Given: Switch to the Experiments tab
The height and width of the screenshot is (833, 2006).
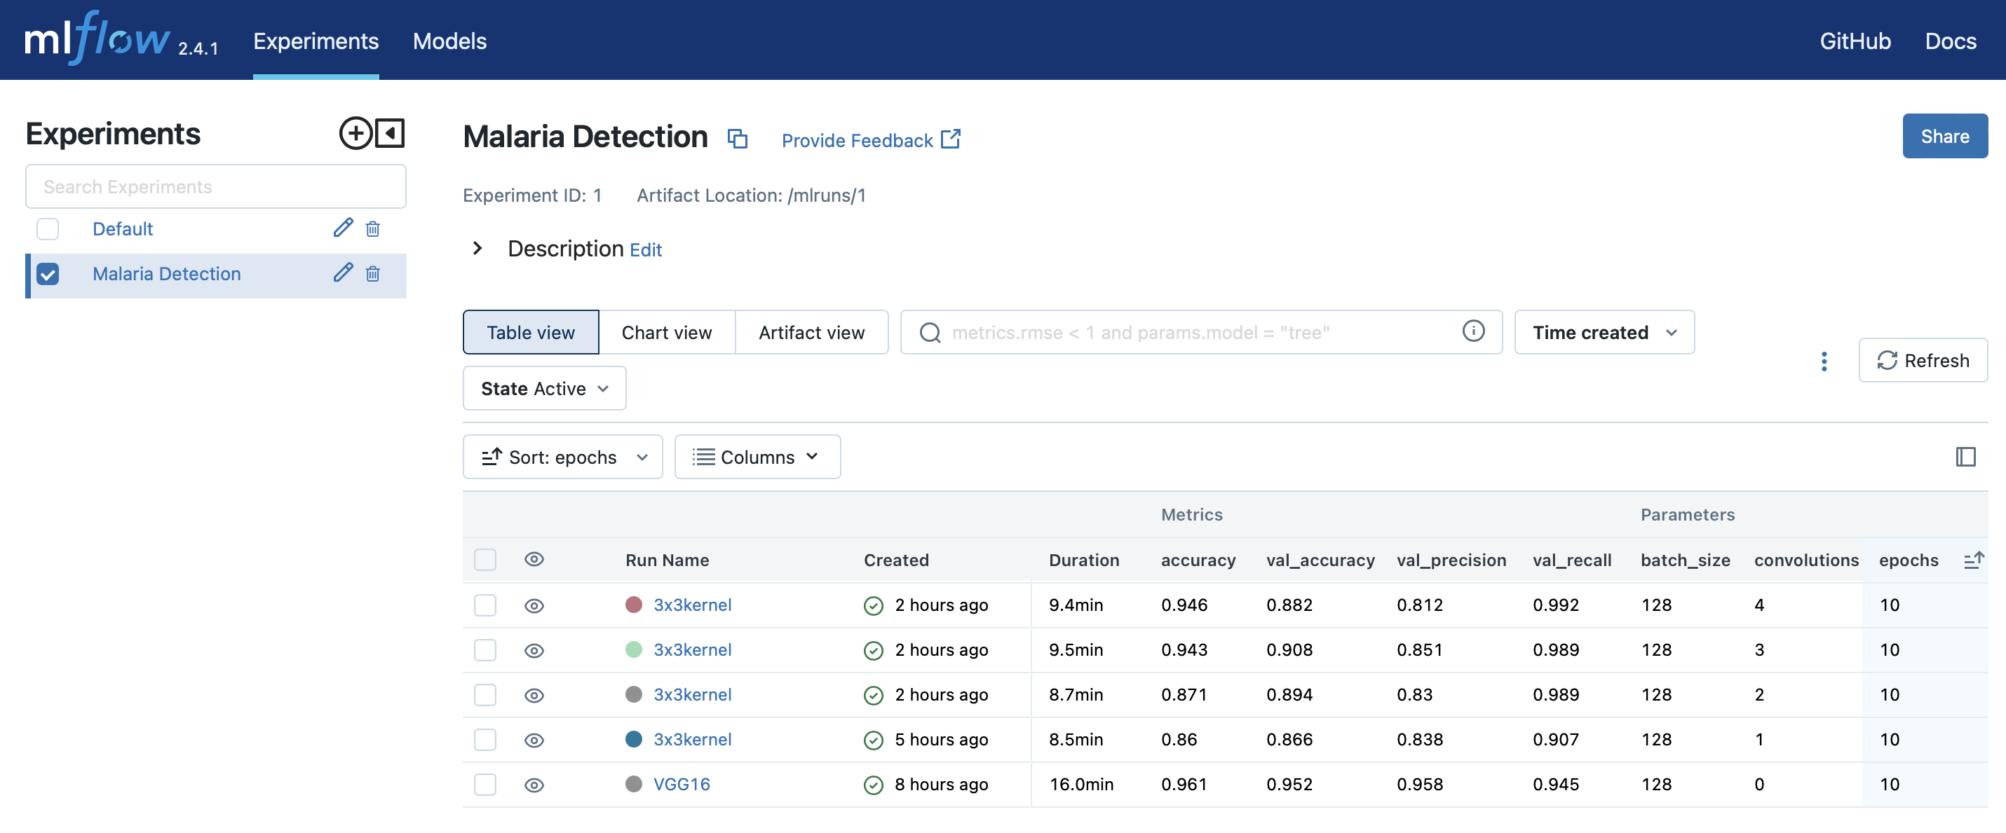Looking at the screenshot, I should click(316, 41).
